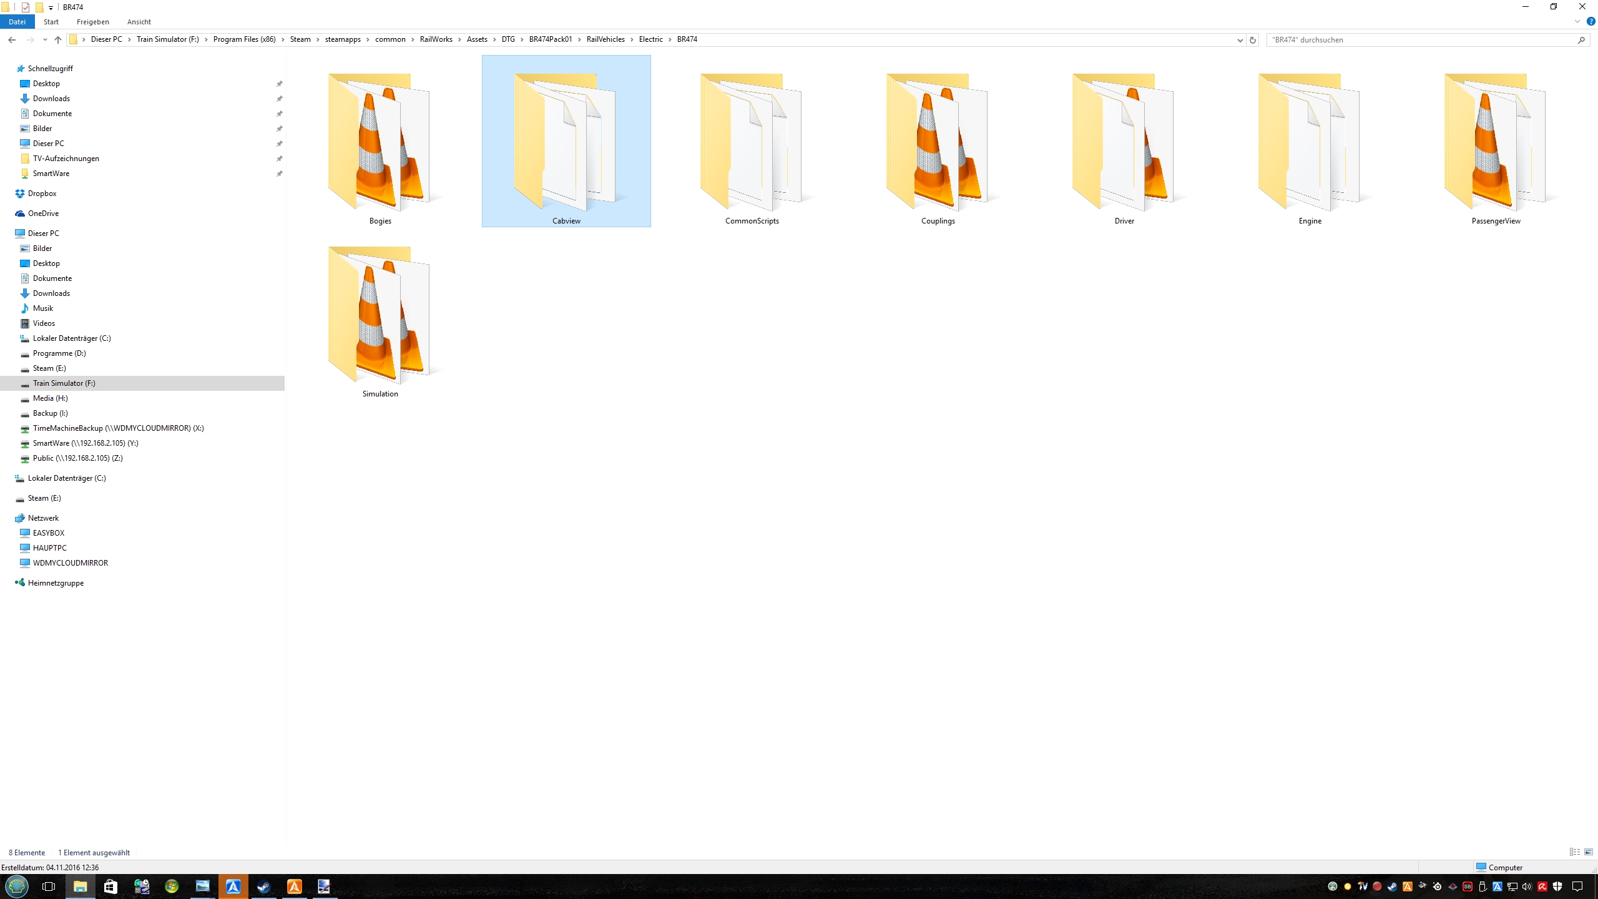Open the Datei menu
Image resolution: width=1598 pixels, height=899 pixels.
(x=17, y=22)
